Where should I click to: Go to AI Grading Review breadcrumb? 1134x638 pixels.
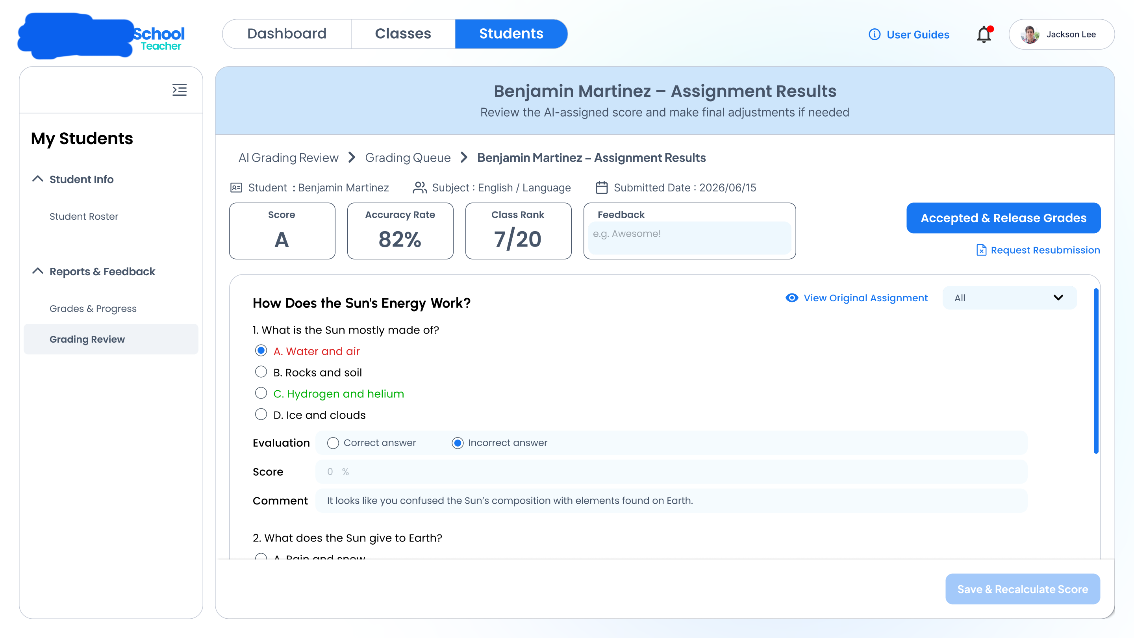[x=288, y=157]
